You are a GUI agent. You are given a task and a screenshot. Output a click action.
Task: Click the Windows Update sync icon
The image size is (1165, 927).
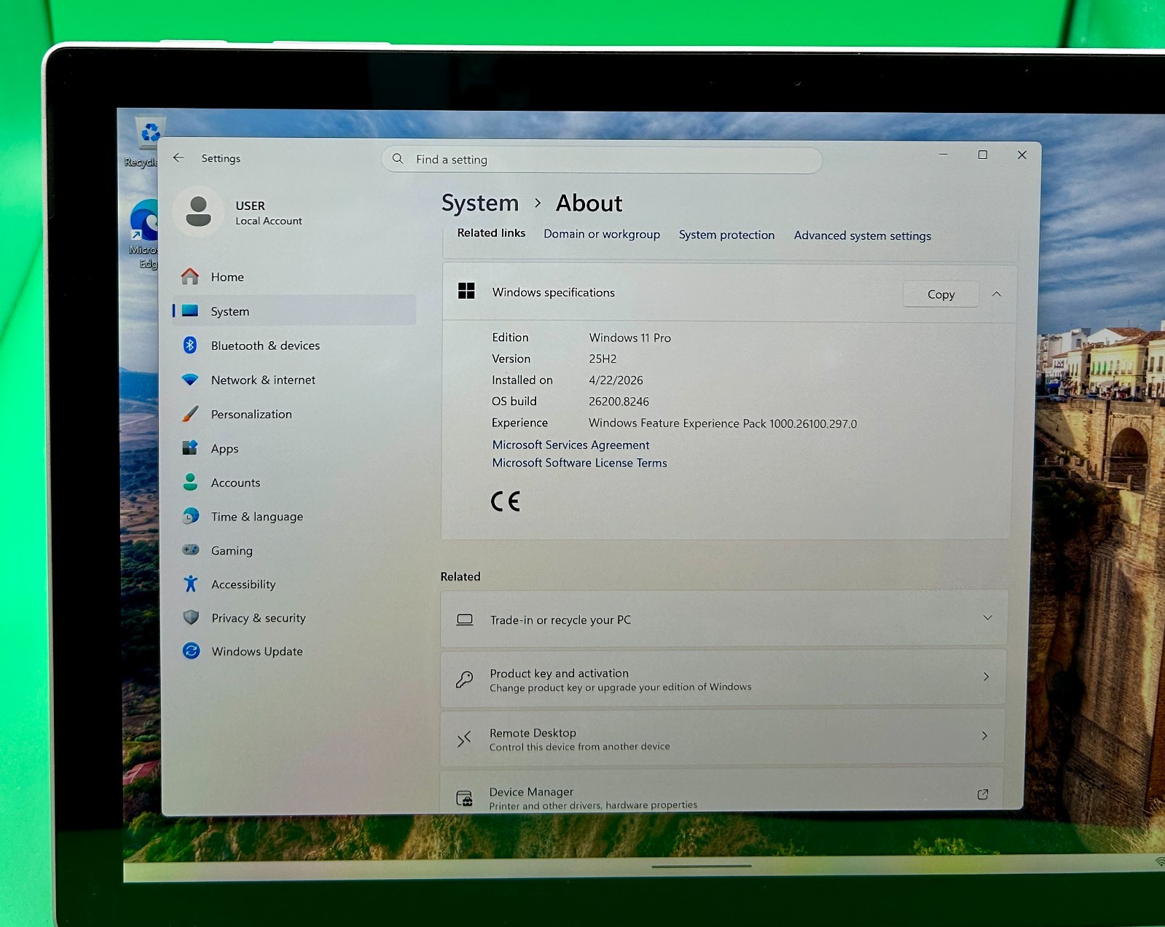(x=192, y=651)
